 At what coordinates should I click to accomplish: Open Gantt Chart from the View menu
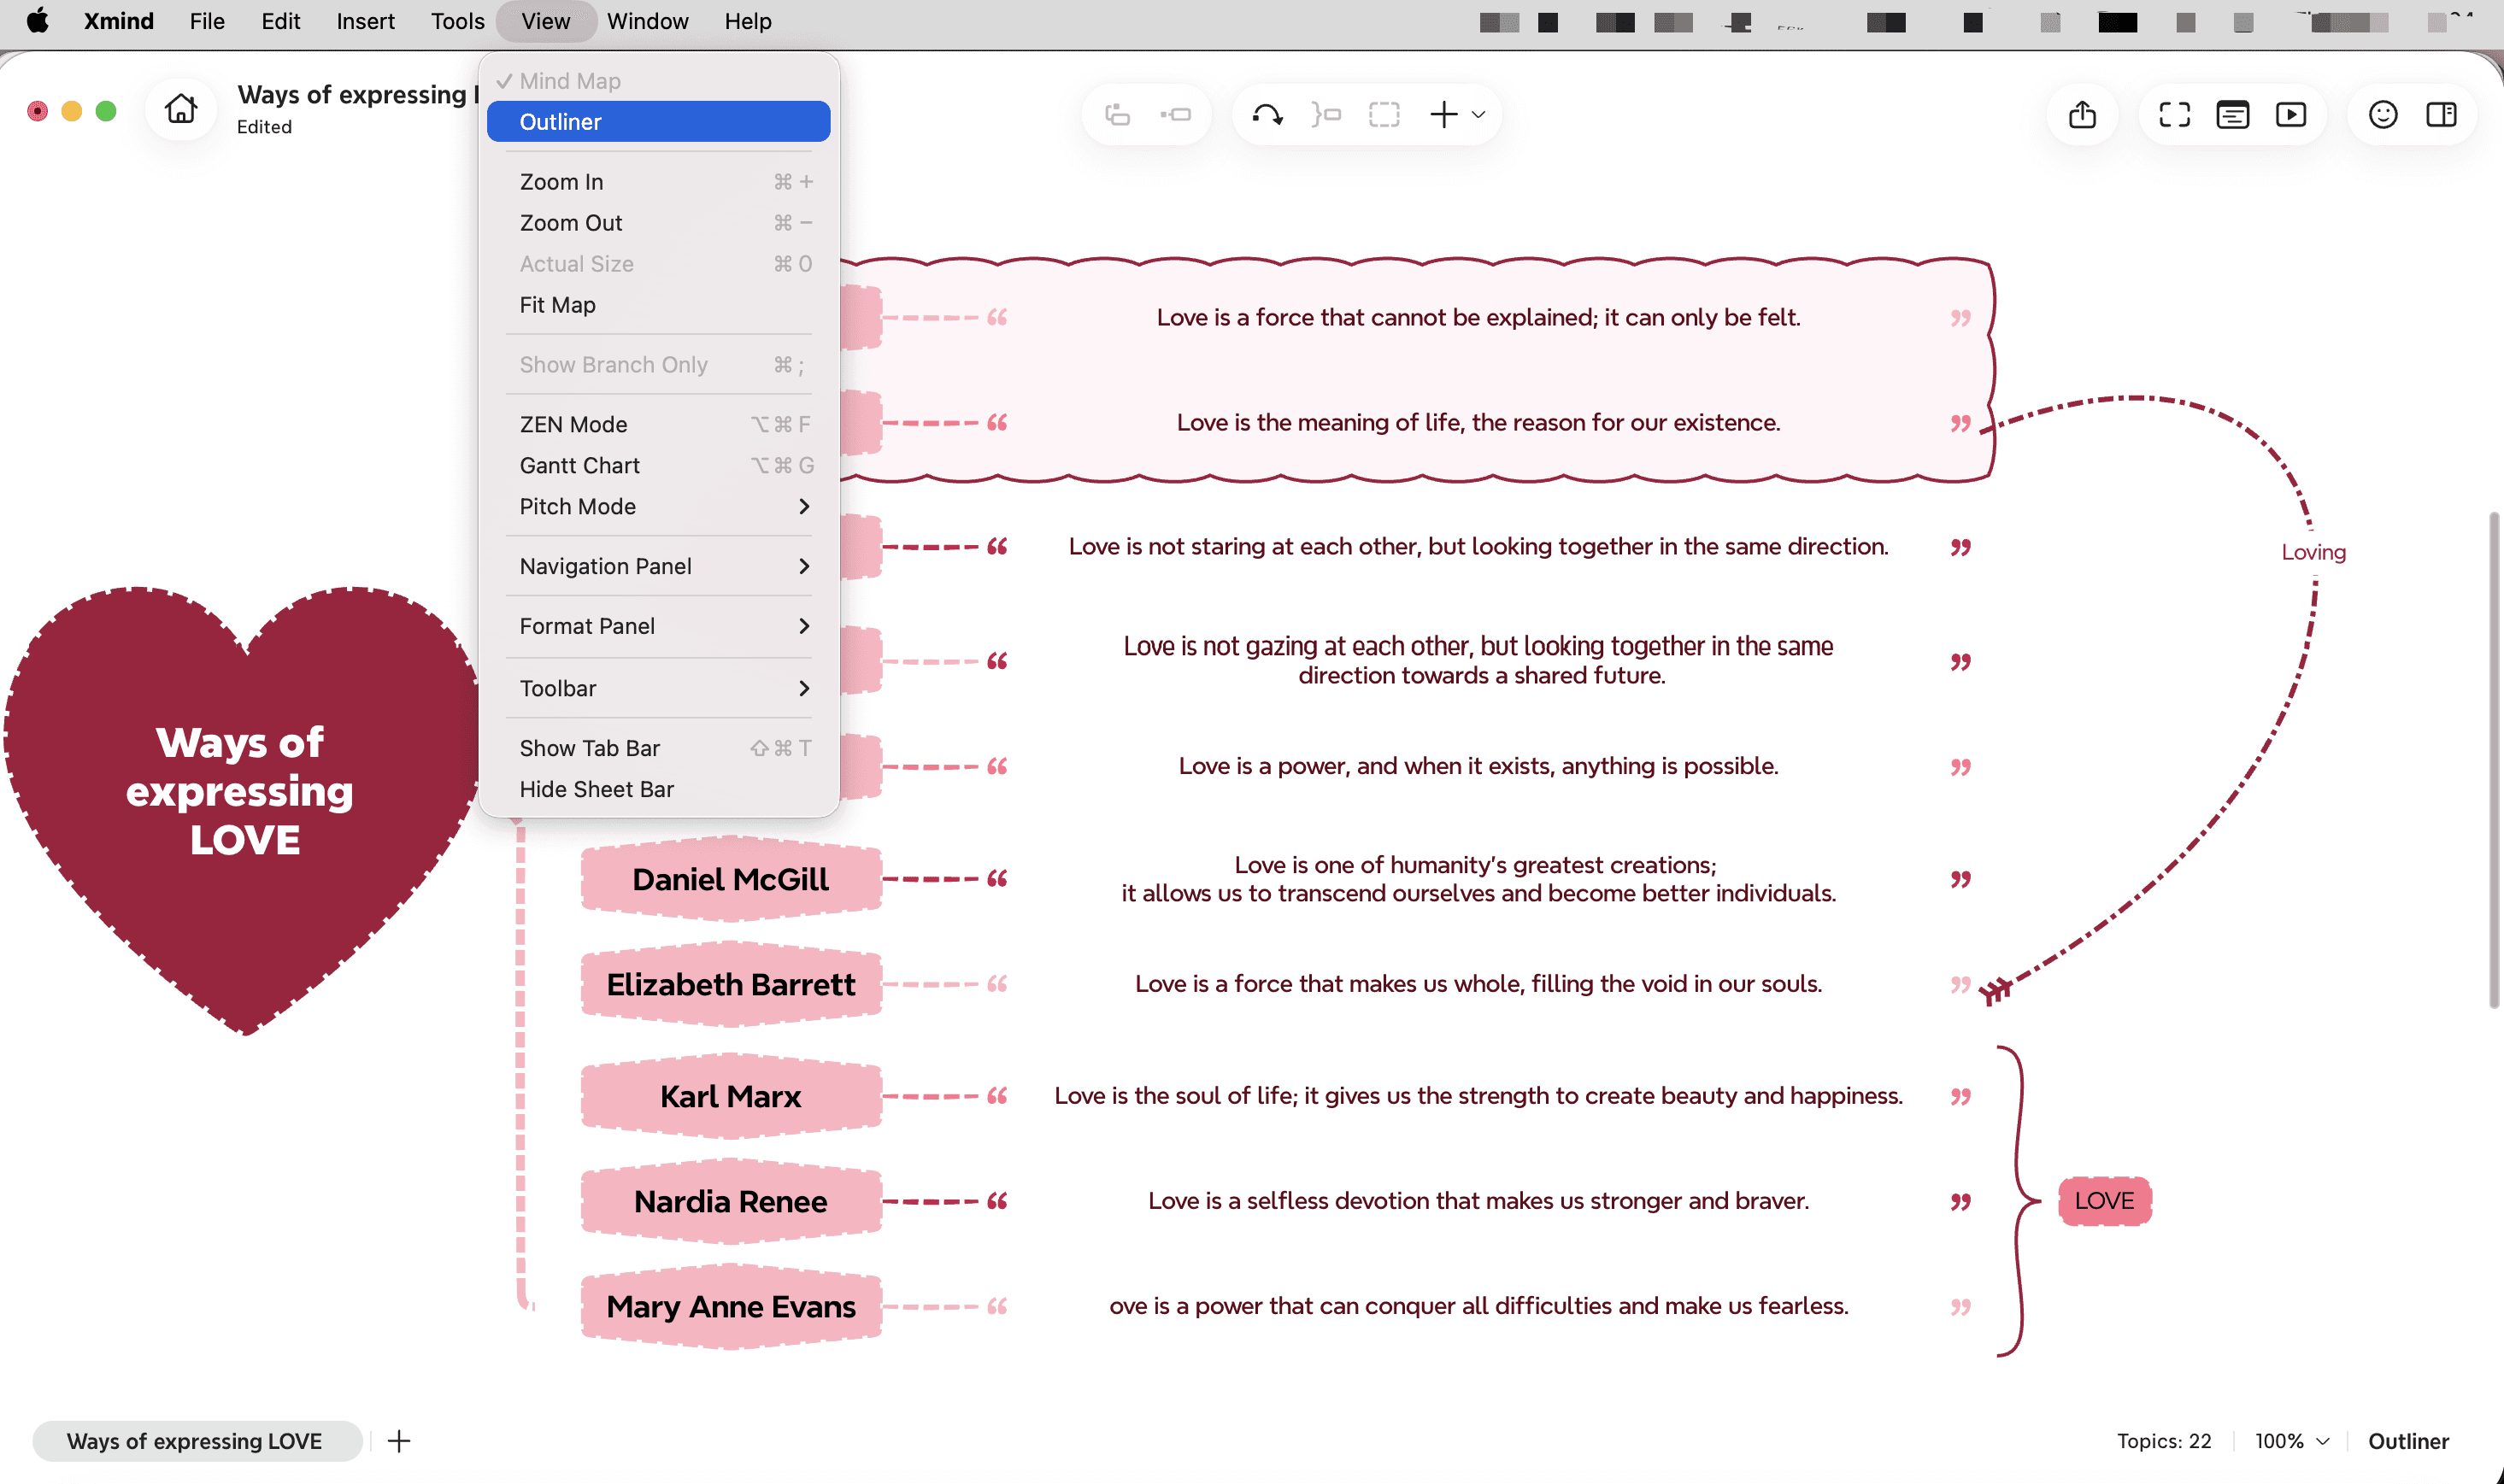(x=658, y=465)
